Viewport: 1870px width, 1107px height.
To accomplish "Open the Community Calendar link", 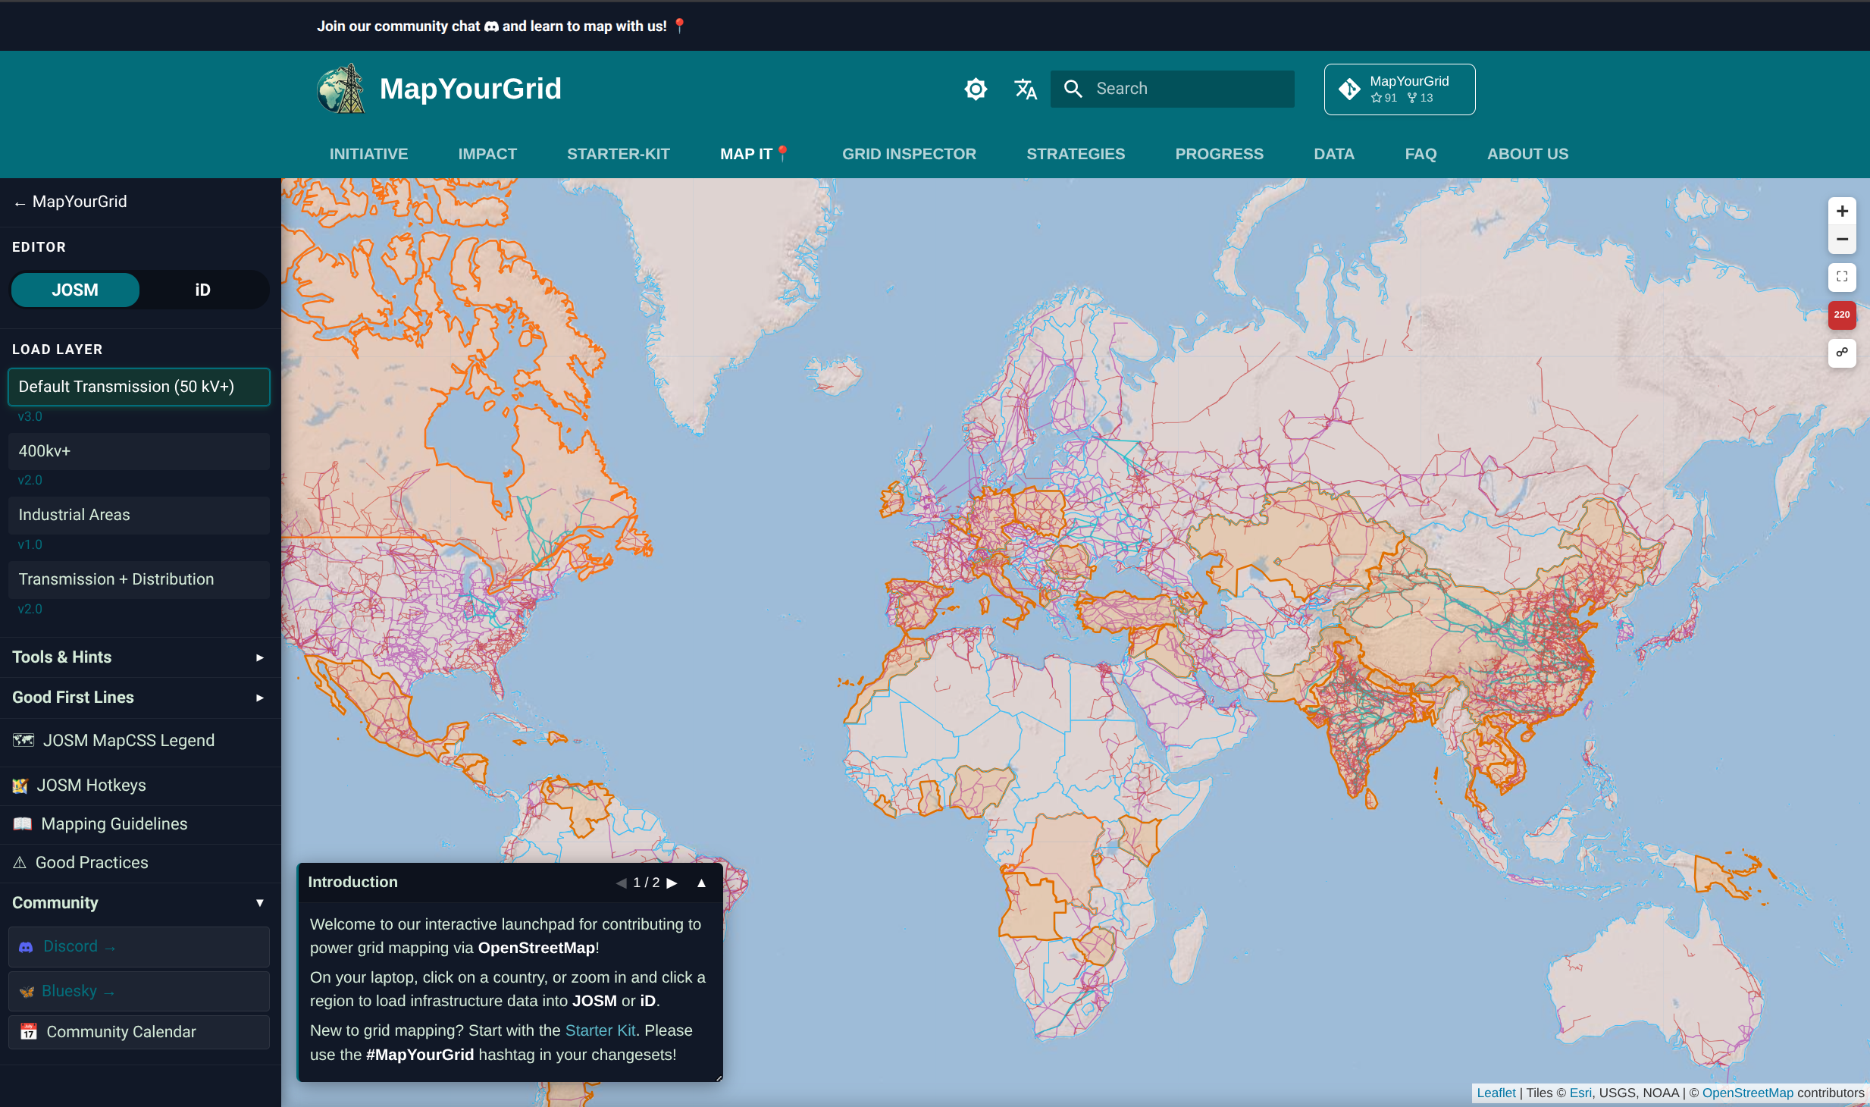I will tap(139, 1032).
